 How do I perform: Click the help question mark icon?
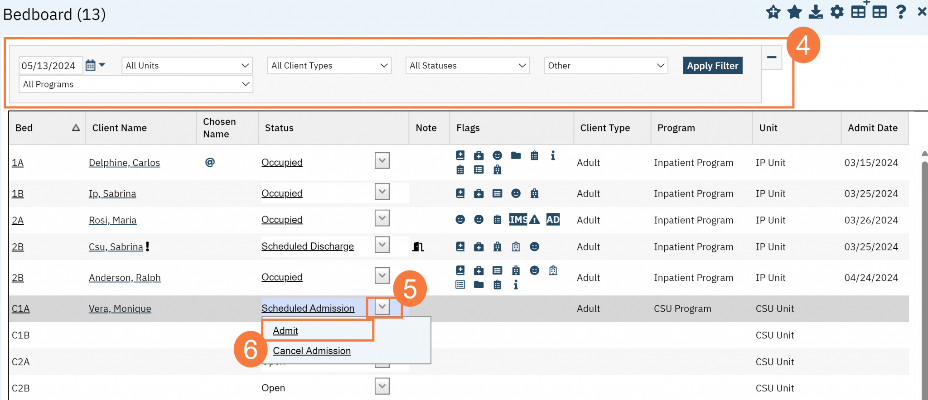coord(901,12)
